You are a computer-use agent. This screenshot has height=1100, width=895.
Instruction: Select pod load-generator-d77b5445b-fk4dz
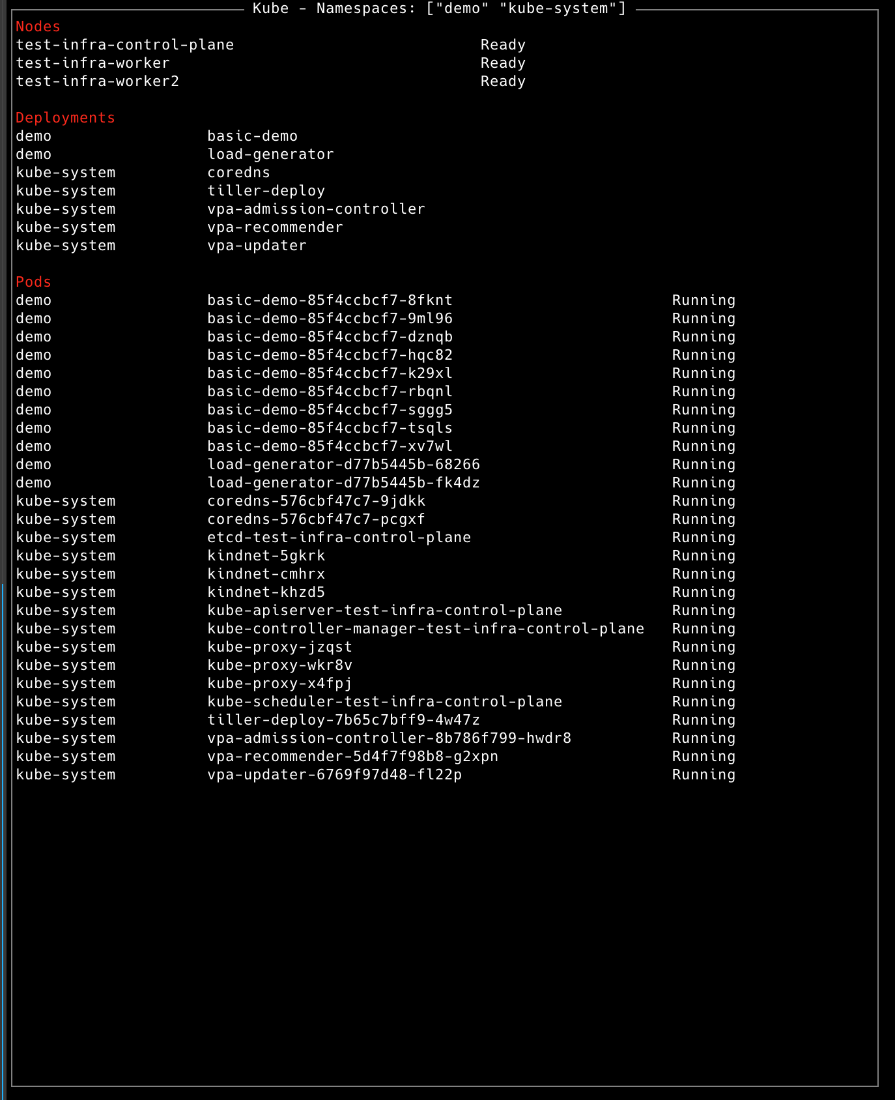click(x=343, y=483)
